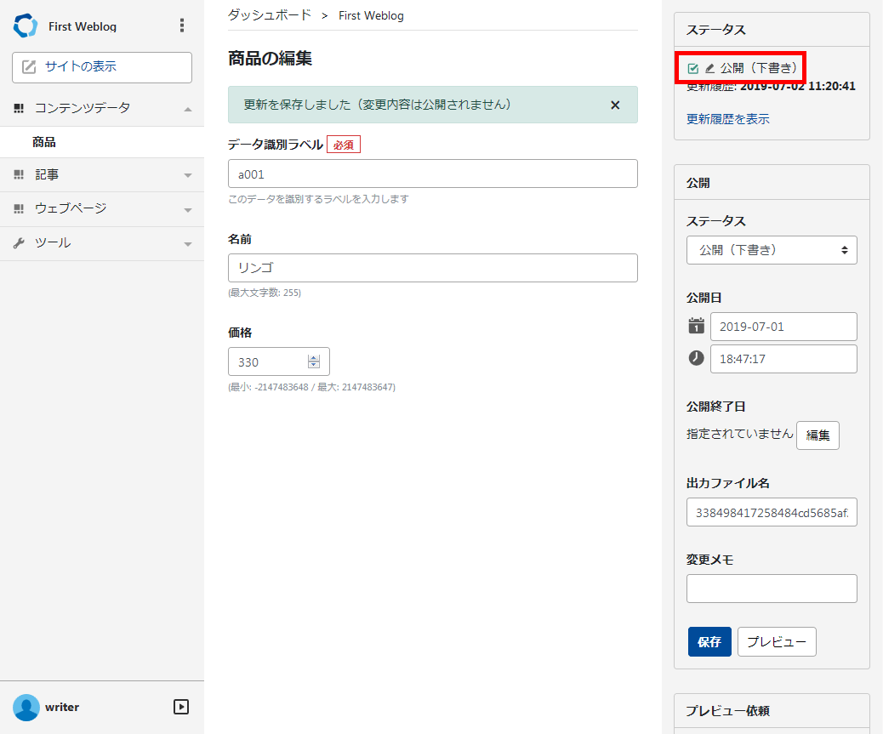Click the writer user avatar
Screen dimensions: 883x734
point(26,707)
